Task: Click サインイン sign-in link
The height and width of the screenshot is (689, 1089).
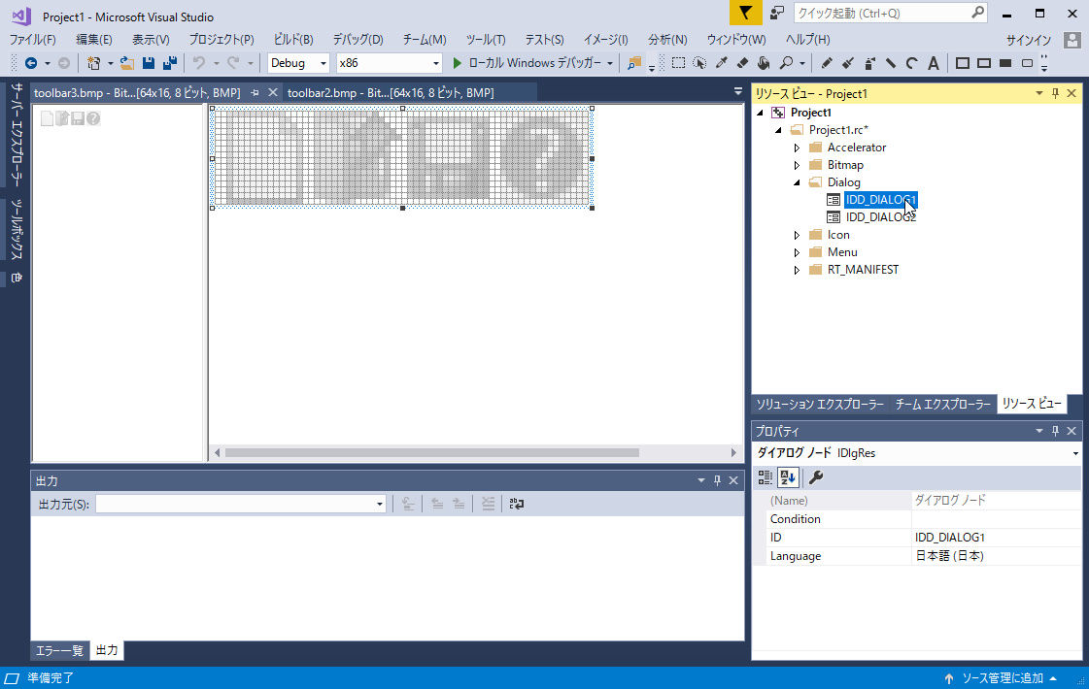Action: pyautogui.click(x=1029, y=40)
